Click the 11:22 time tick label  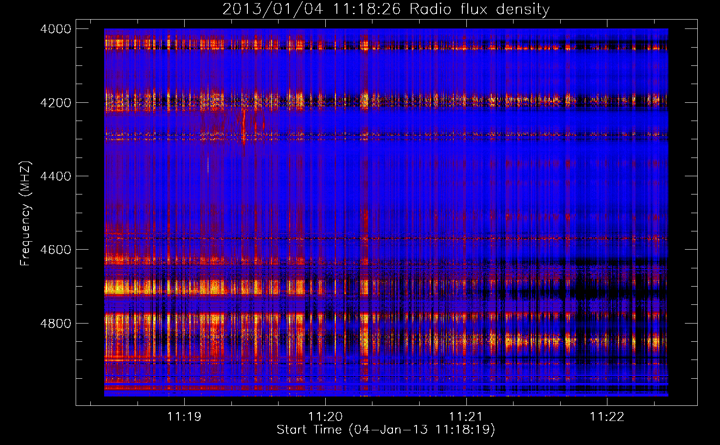coord(607,417)
